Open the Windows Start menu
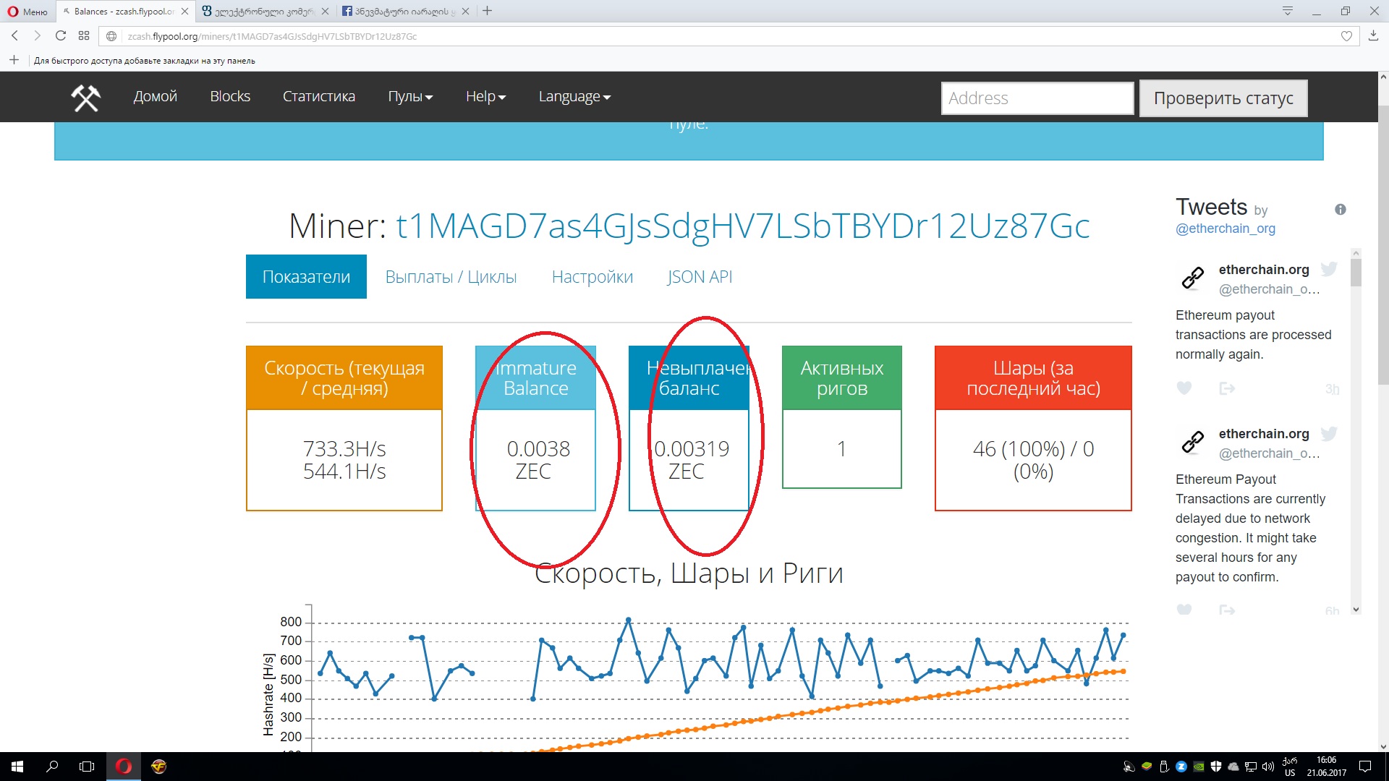The image size is (1389, 781). [x=17, y=767]
